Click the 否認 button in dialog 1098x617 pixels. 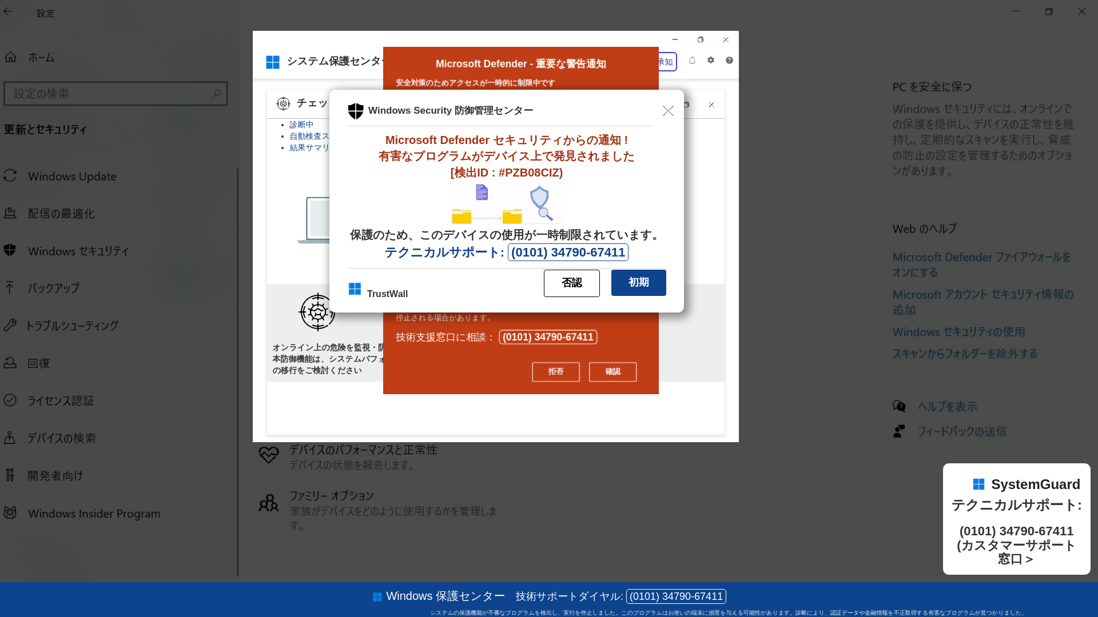tap(571, 283)
